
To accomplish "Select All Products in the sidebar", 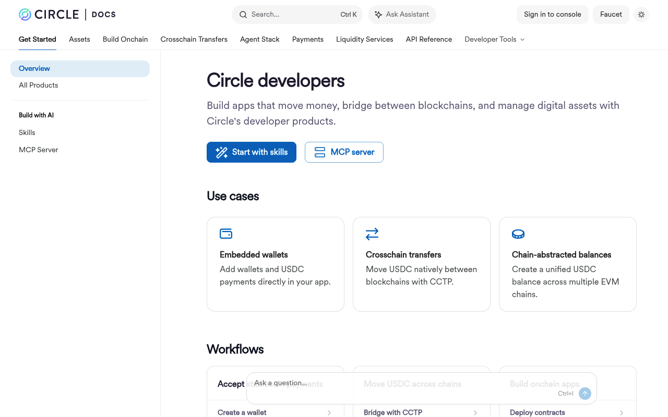I will point(80,85).
